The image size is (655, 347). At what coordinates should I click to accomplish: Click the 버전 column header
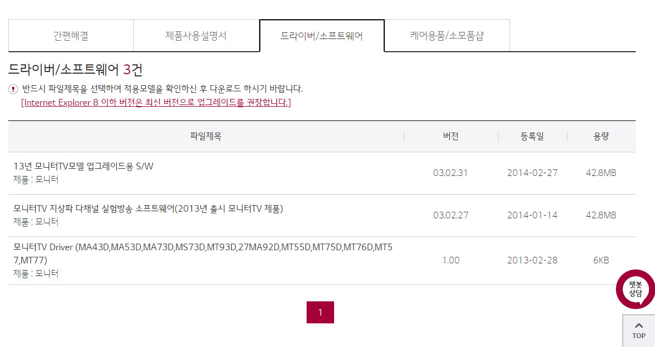point(451,136)
